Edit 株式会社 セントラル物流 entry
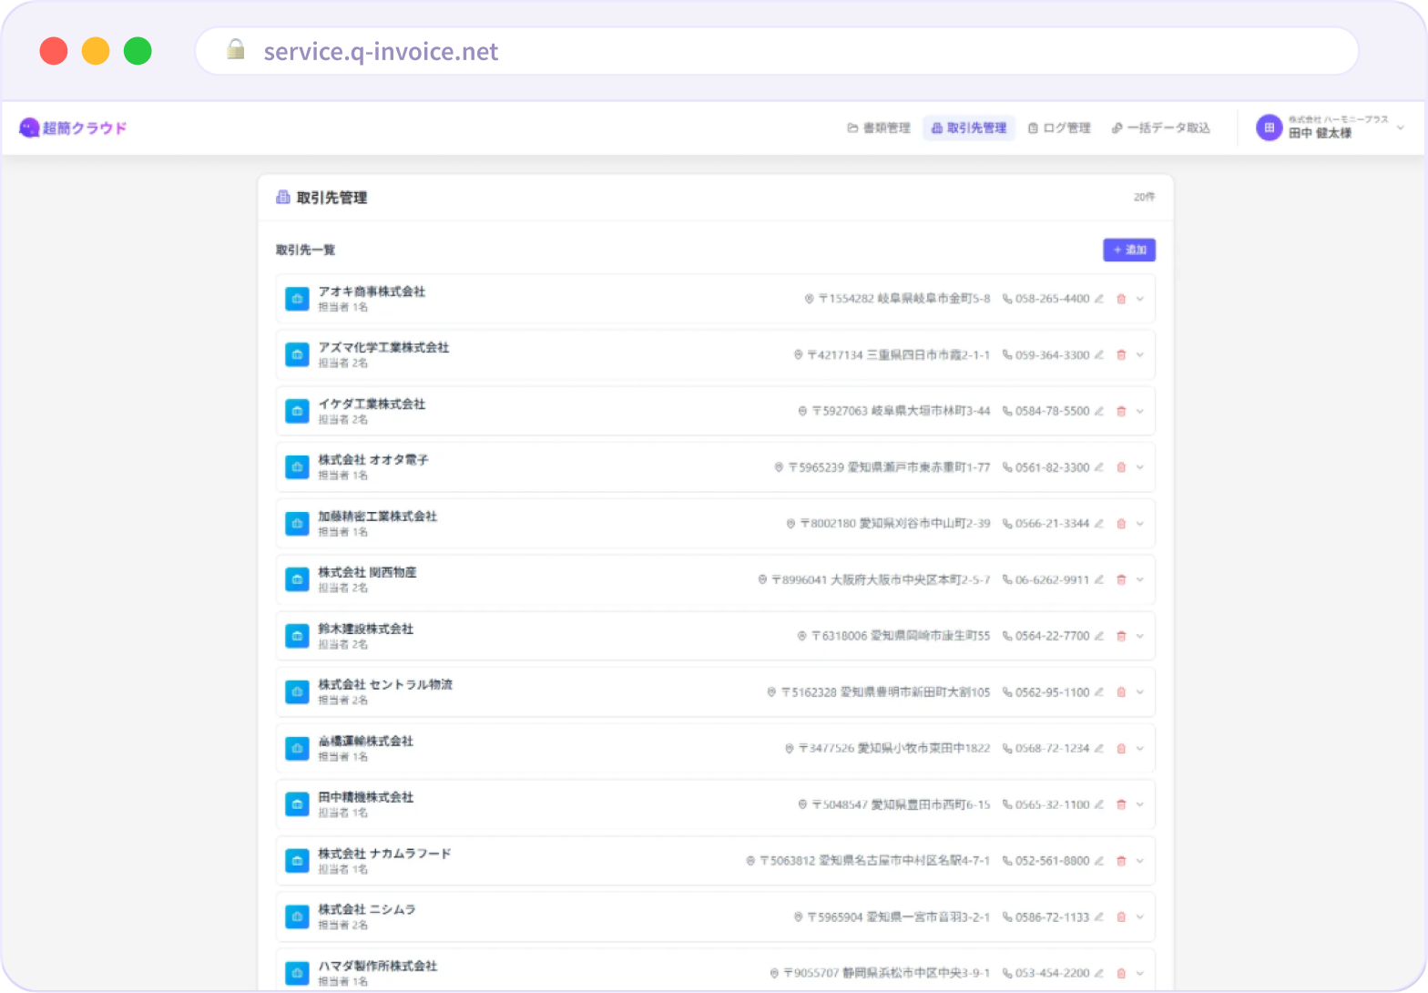Image resolution: width=1428 pixels, height=993 pixels. click(1099, 692)
